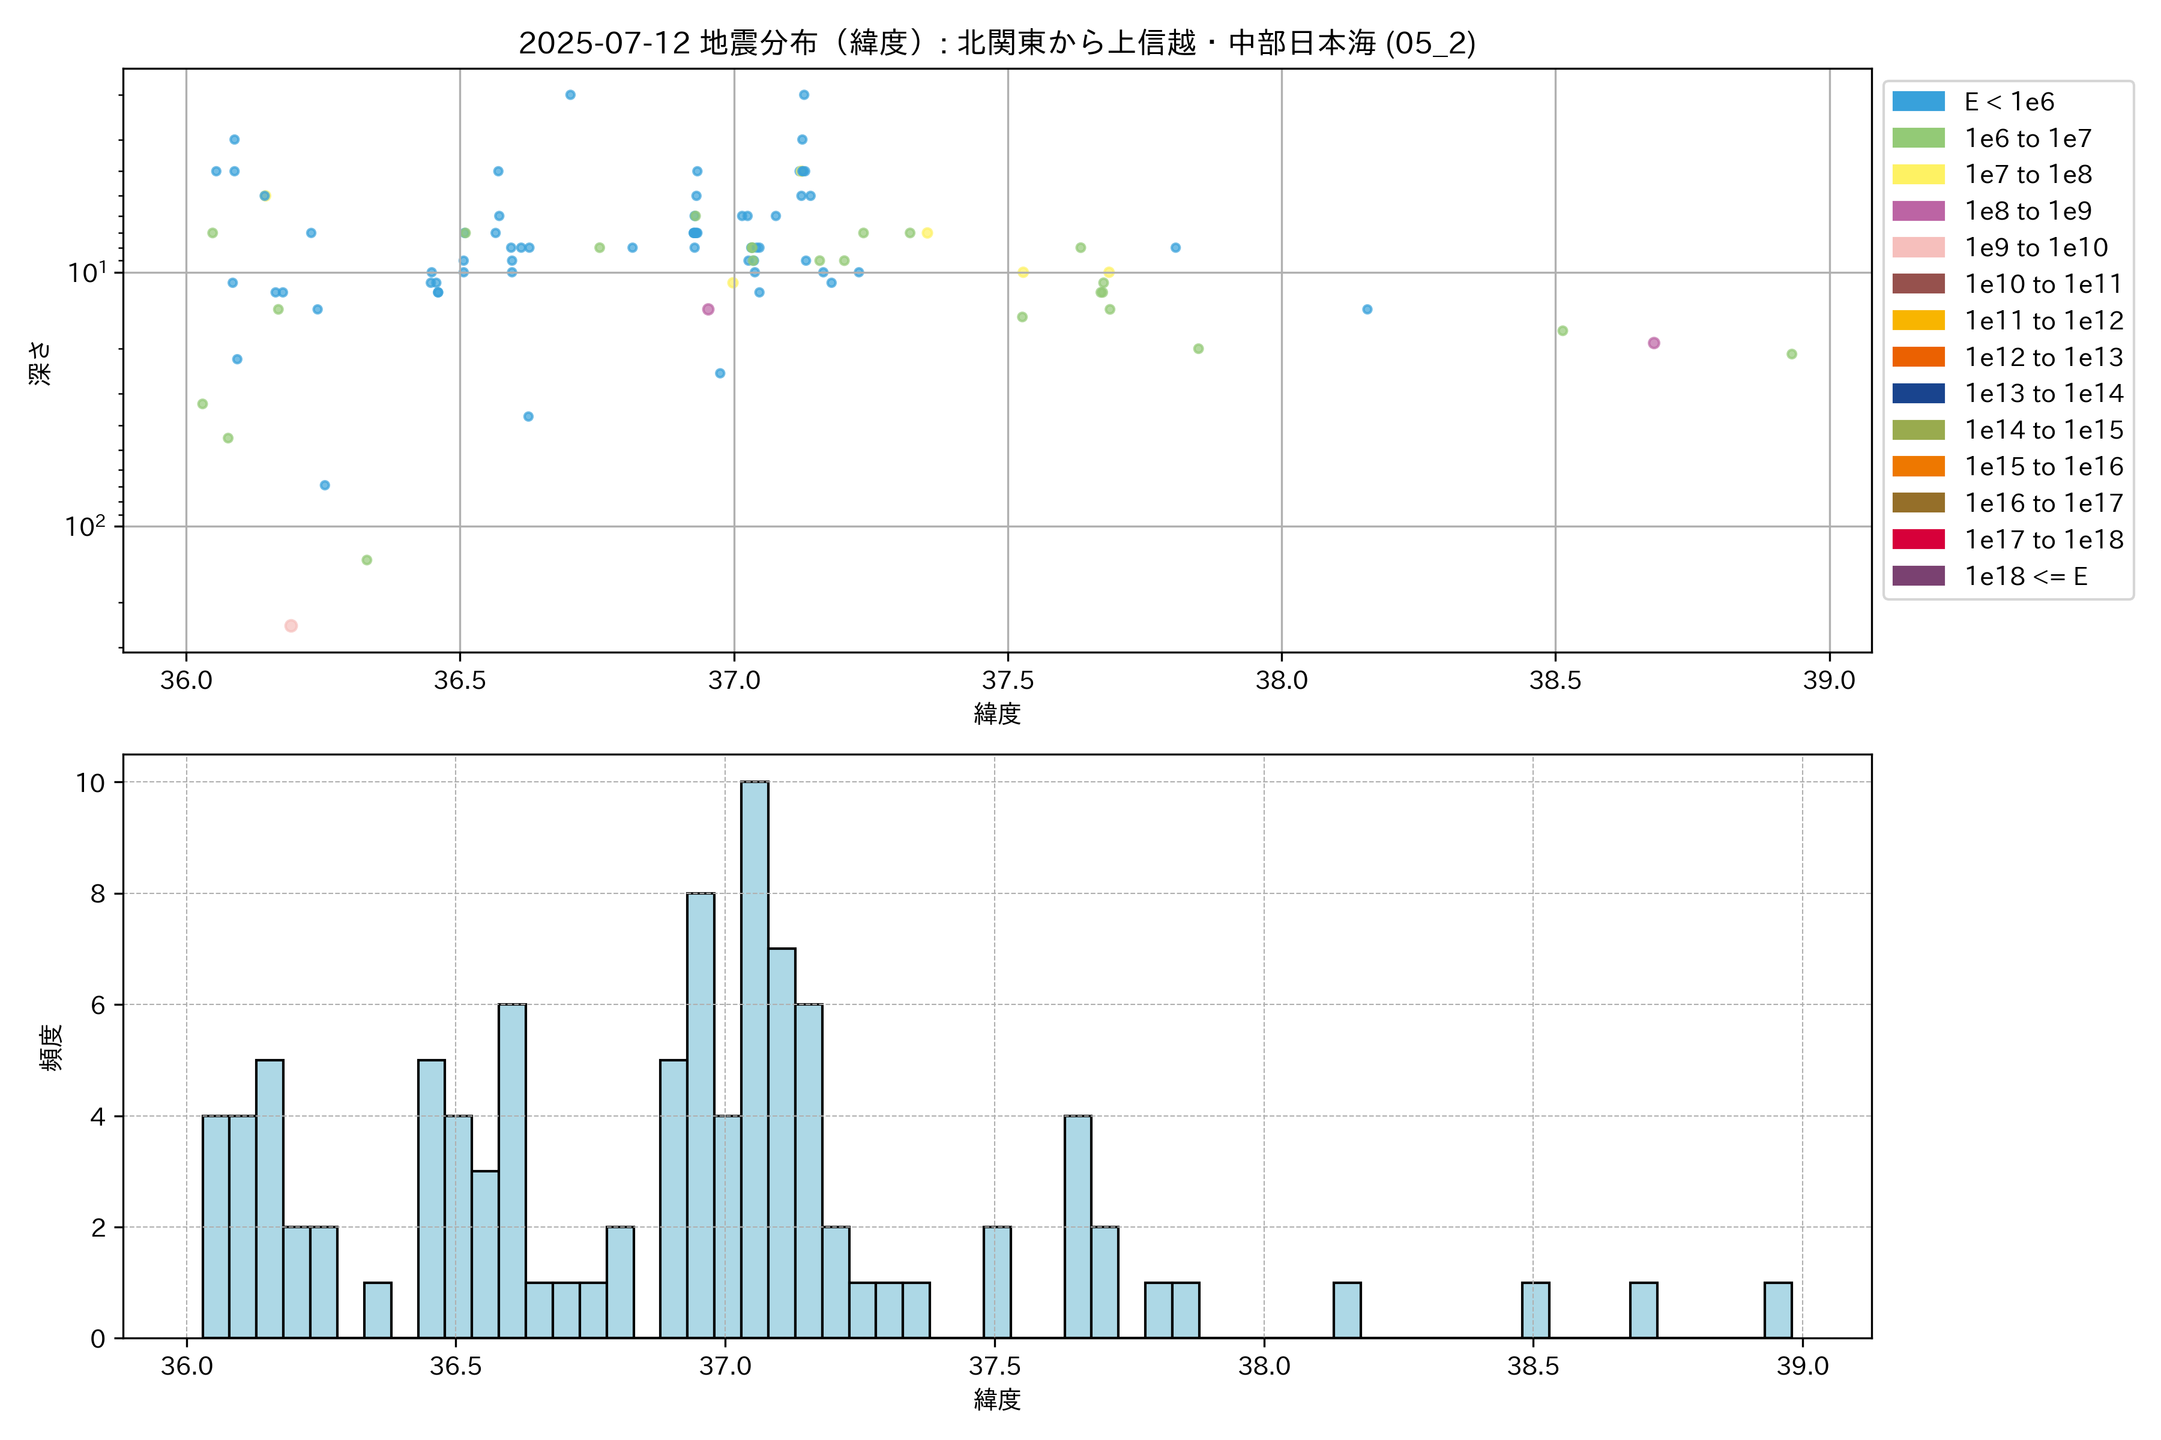Viewport: 2161px width, 1440px height.
Task: Click the 1e8 to 1e9 legend swatch
Action: pyautogui.click(x=1918, y=211)
